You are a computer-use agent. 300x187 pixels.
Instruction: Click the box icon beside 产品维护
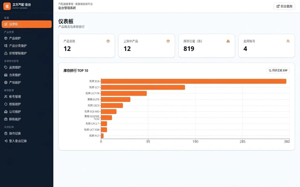6,38
